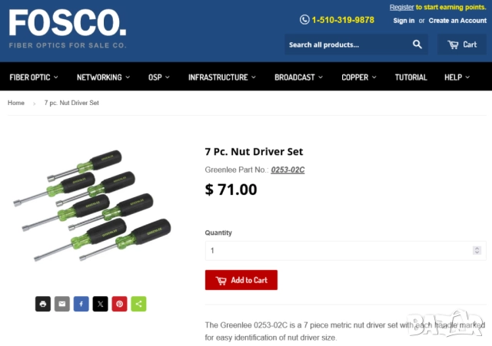This screenshot has width=492, height=346.
Task: Share the product on X
Action: coord(101,303)
